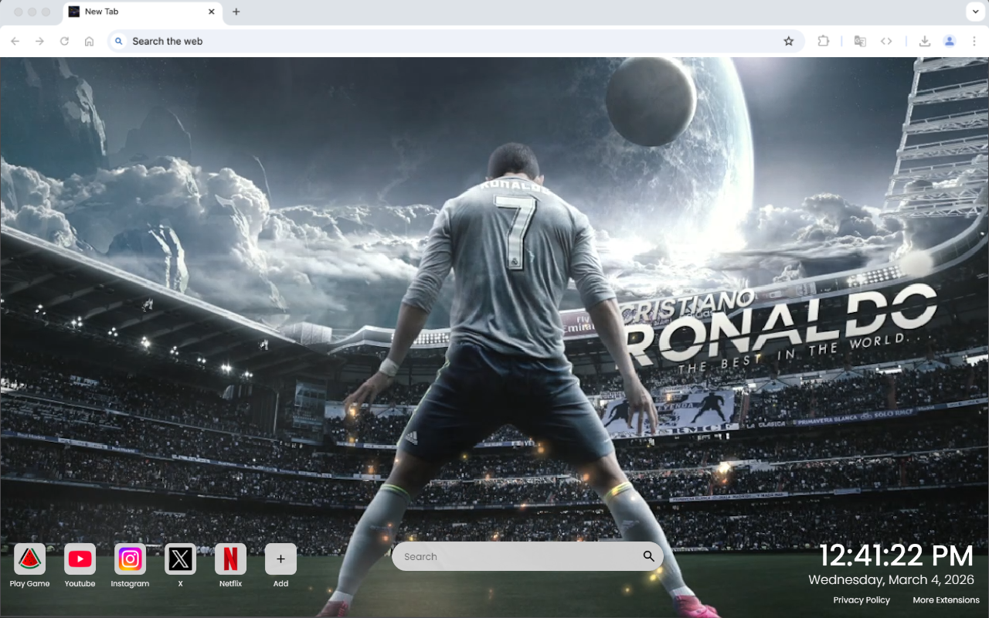Click the page Search input box
989x618 pixels.
coord(528,556)
